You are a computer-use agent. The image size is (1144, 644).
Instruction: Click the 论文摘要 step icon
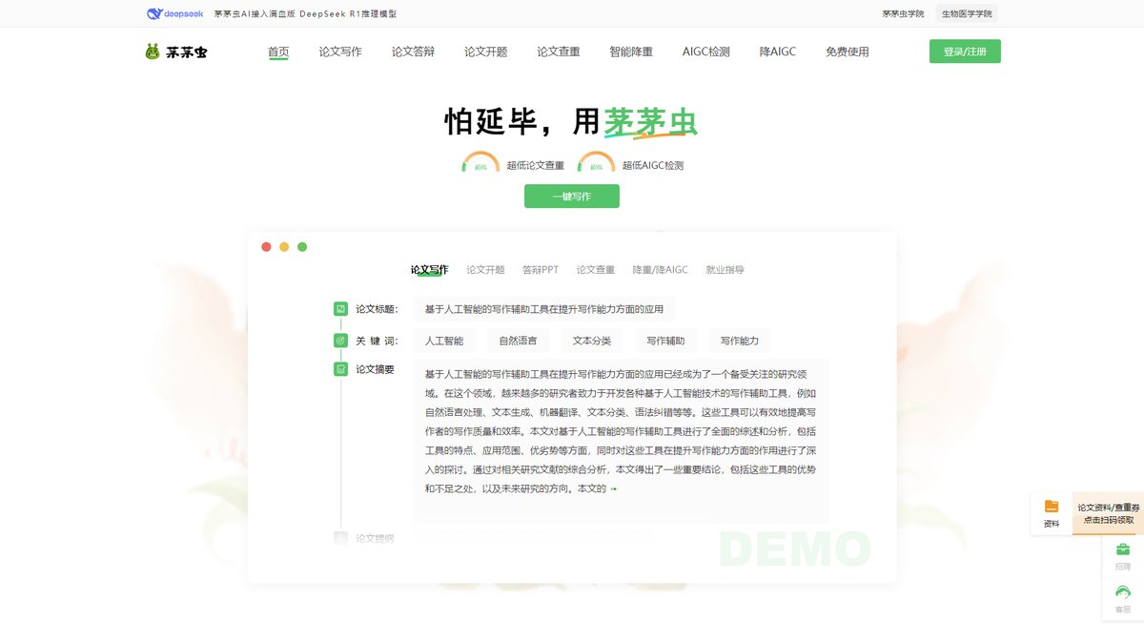click(x=340, y=369)
